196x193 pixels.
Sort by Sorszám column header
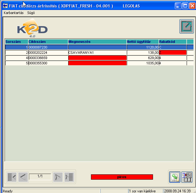point(17,42)
